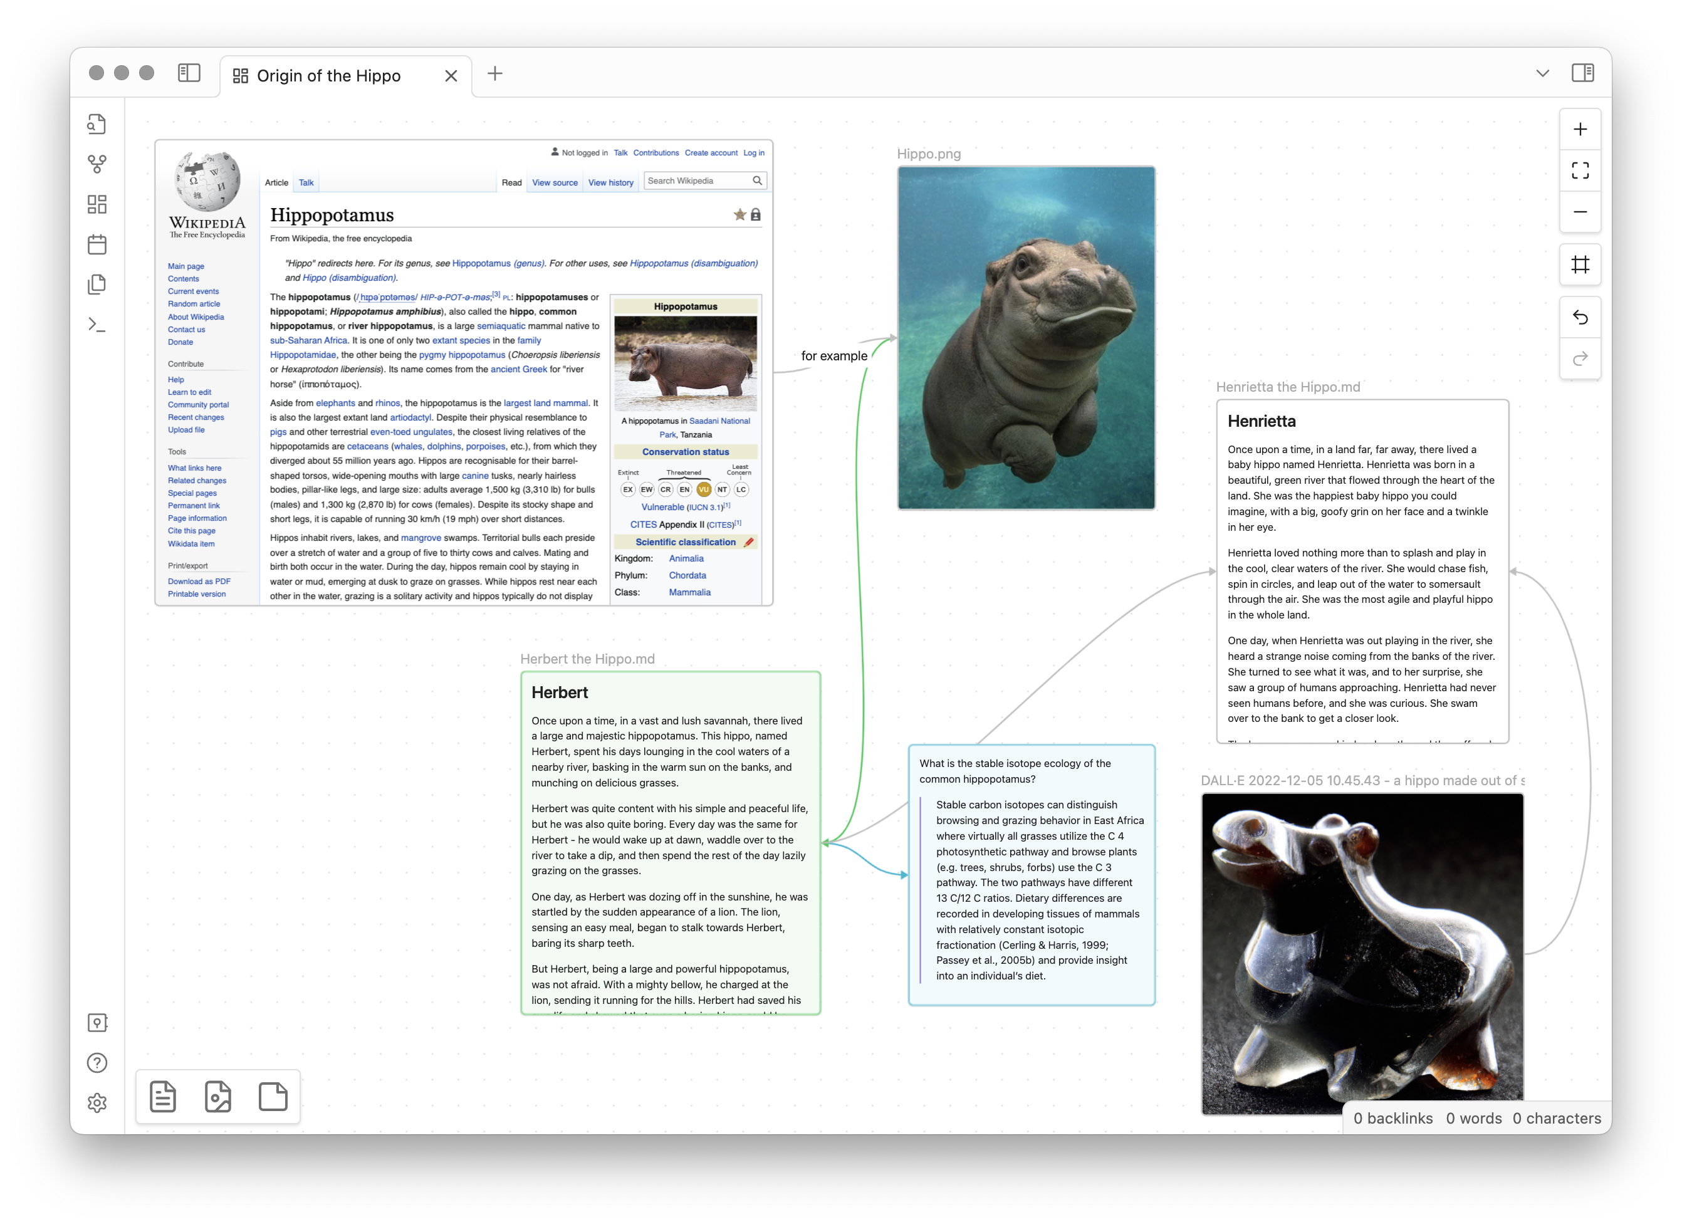Open the vault settings gear

97,1103
